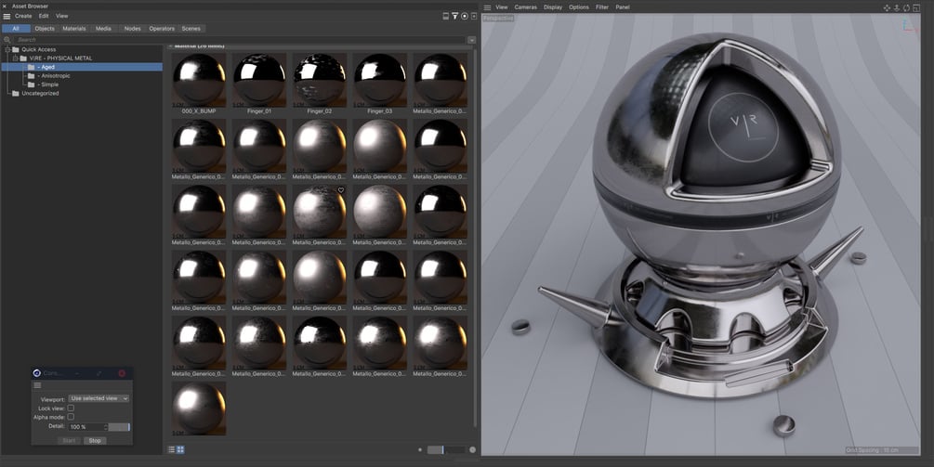The image size is (934, 467).
Task: Open the Asset Browser hamburger menu
Action: (x=7, y=16)
